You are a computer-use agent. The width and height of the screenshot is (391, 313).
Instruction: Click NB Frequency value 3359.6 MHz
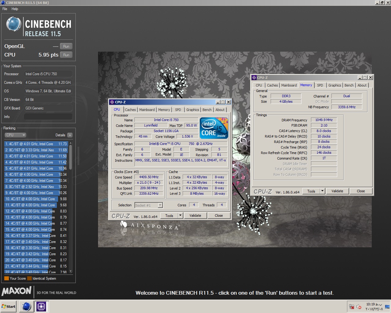tap(347, 107)
